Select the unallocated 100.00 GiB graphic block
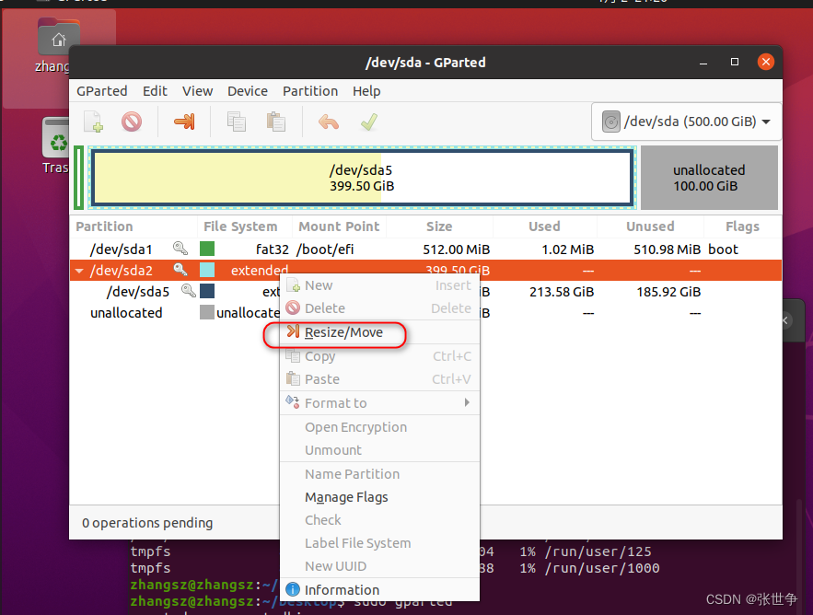Image resolution: width=813 pixels, height=615 pixels. [709, 178]
